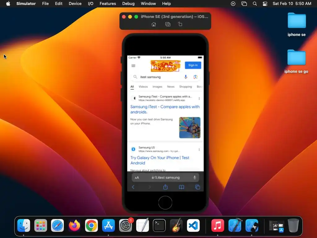Open Try Galaxy On Your iPhone link

tap(160, 160)
